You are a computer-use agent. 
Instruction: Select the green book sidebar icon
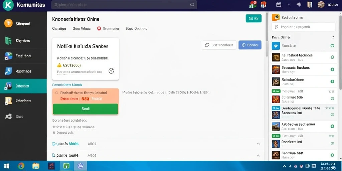[x=8, y=41]
